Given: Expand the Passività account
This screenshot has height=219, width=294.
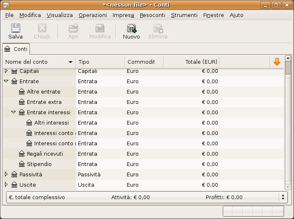Looking at the screenshot, I should click(6, 174).
